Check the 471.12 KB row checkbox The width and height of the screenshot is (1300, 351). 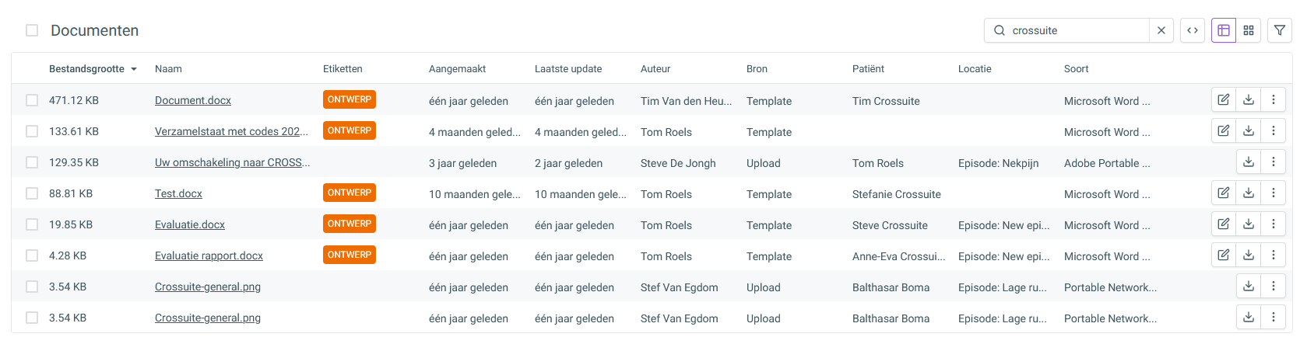click(32, 100)
